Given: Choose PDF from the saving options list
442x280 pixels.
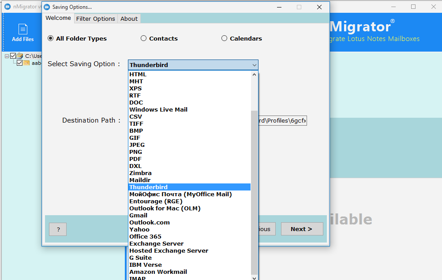Looking at the screenshot, I should (x=135, y=159).
